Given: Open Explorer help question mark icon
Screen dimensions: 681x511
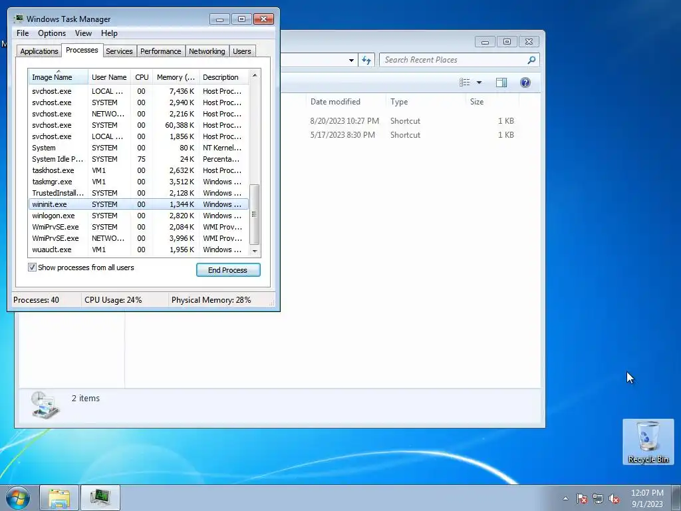Looking at the screenshot, I should click(525, 82).
